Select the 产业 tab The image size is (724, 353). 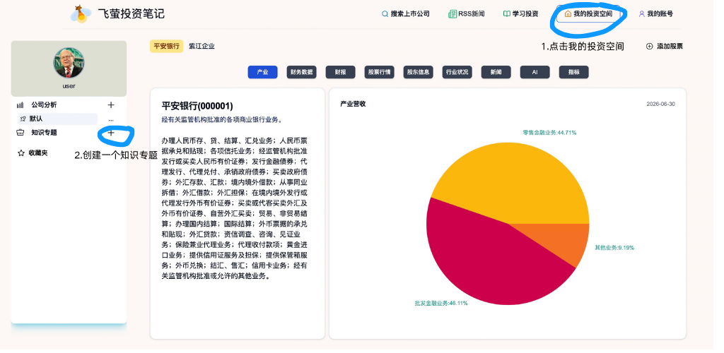(263, 72)
